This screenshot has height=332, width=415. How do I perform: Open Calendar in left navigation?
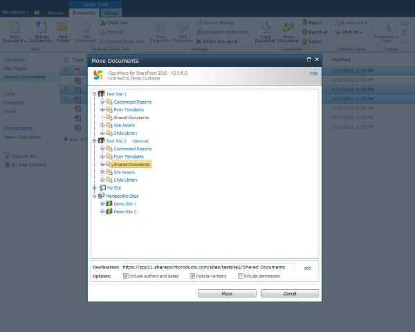tap(14, 102)
